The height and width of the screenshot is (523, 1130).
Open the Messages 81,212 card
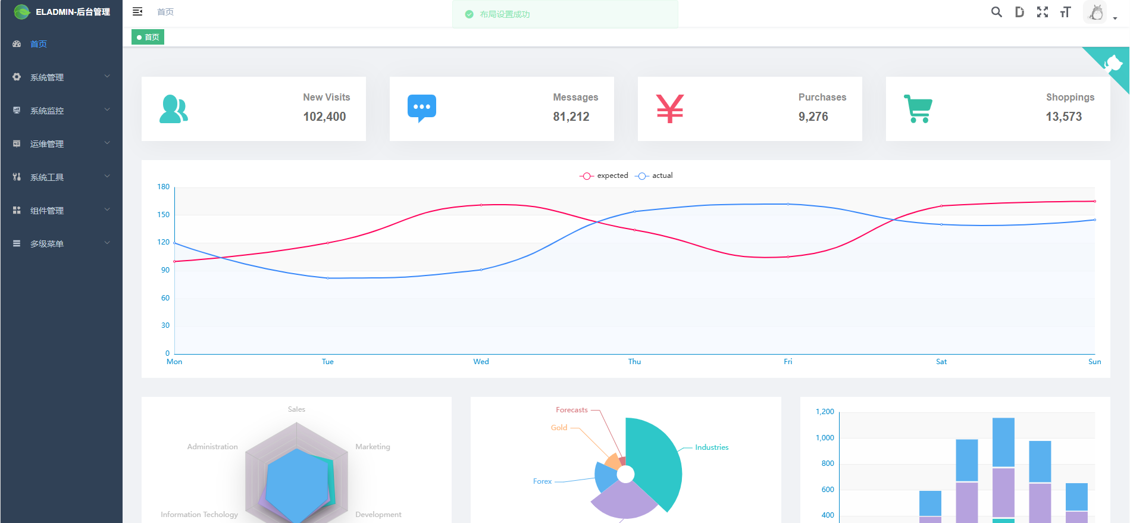coord(502,109)
